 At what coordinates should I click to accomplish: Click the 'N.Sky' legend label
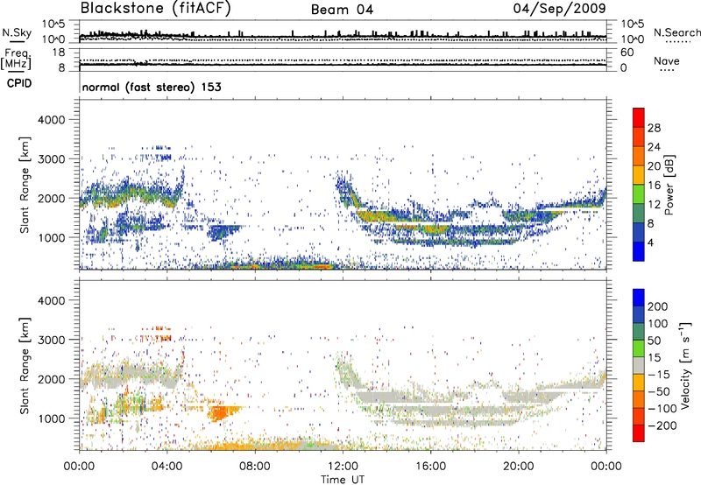[17, 32]
